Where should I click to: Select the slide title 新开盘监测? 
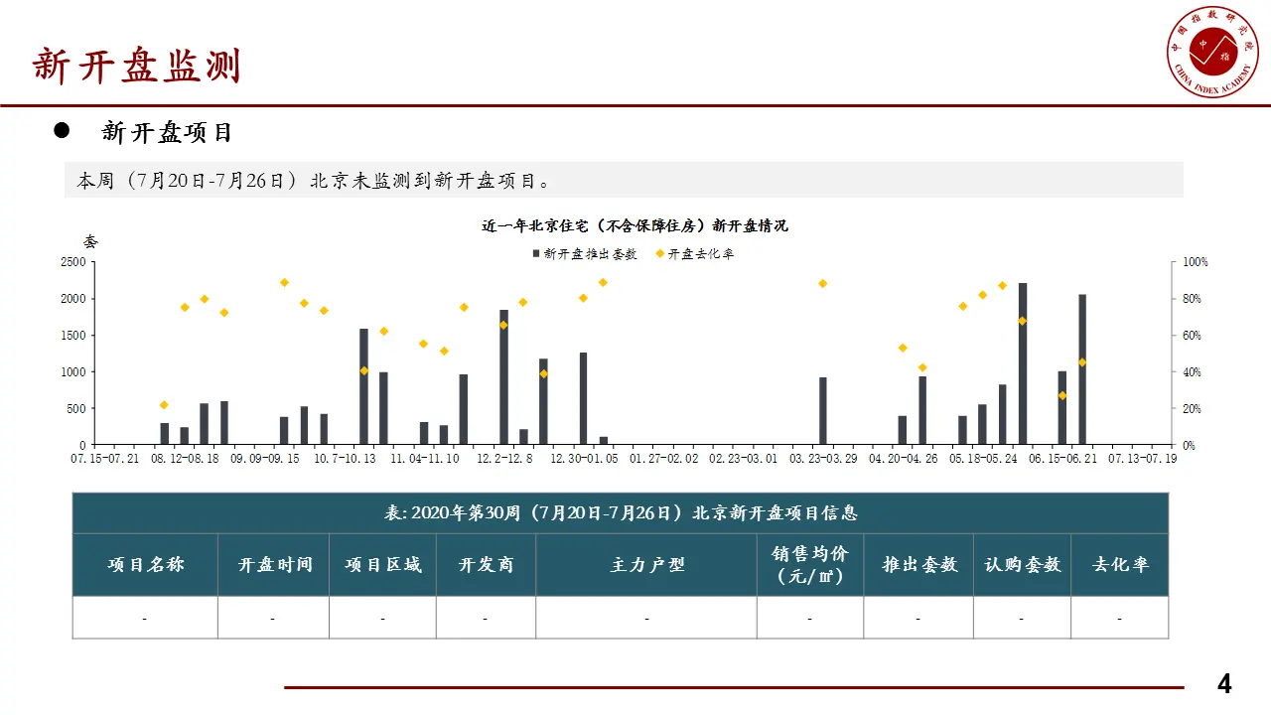tap(136, 66)
